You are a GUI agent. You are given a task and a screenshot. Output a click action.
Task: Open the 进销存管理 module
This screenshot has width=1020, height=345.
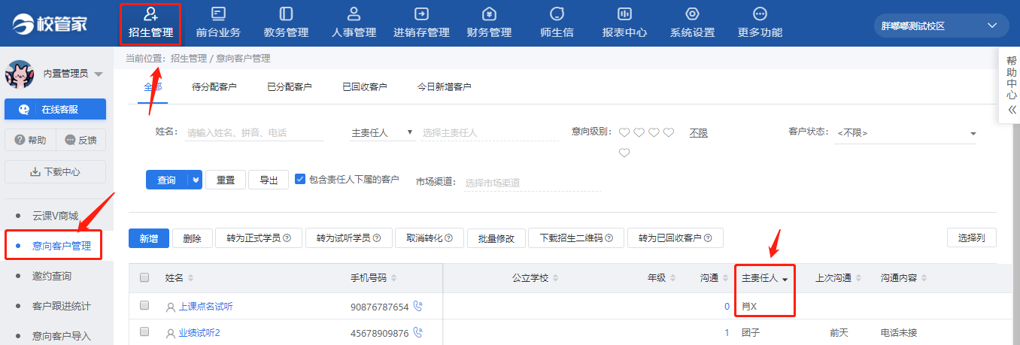point(421,23)
